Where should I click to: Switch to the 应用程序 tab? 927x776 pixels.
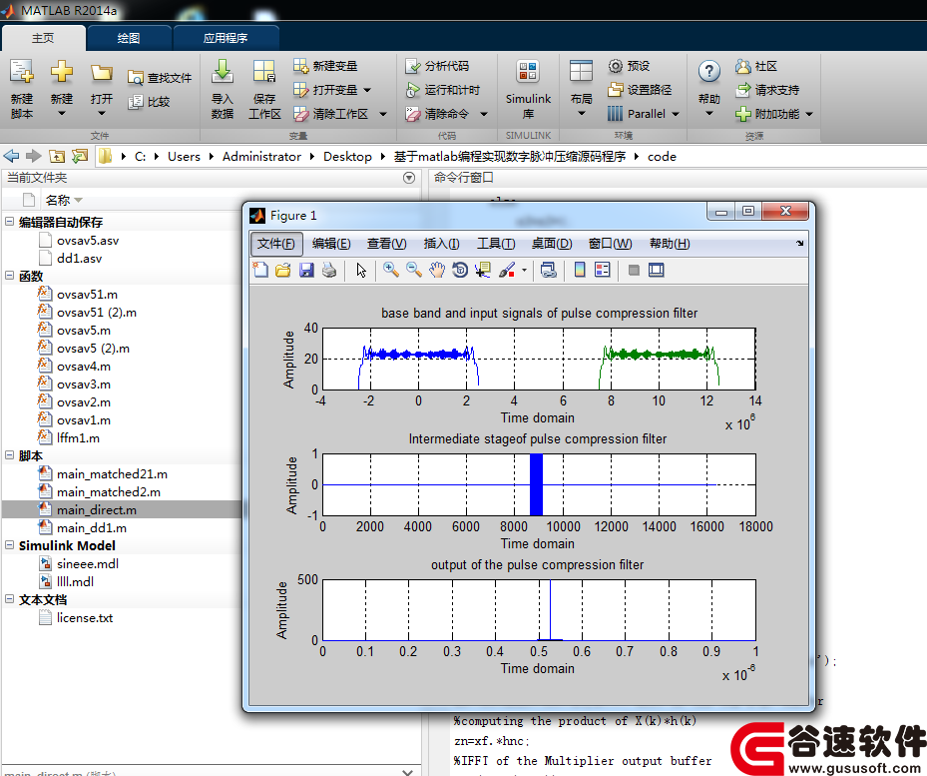pos(226,38)
